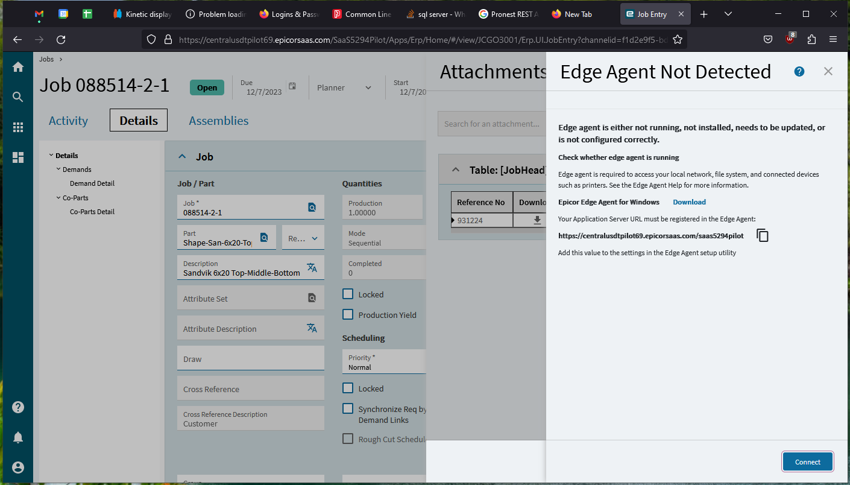Toggle the Rough Cut Schedule checkbox
The image size is (850, 485).
(x=348, y=439)
